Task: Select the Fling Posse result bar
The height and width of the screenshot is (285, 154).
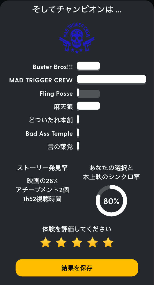Action: (89, 93)
